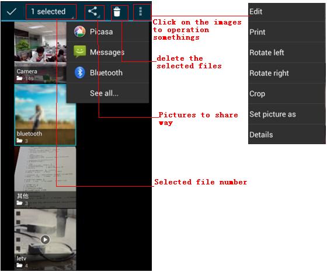Click the blue Bluetooth icon
Image resolution: width=327 pixels, height=272 pixels.
(x=79, y=72)
